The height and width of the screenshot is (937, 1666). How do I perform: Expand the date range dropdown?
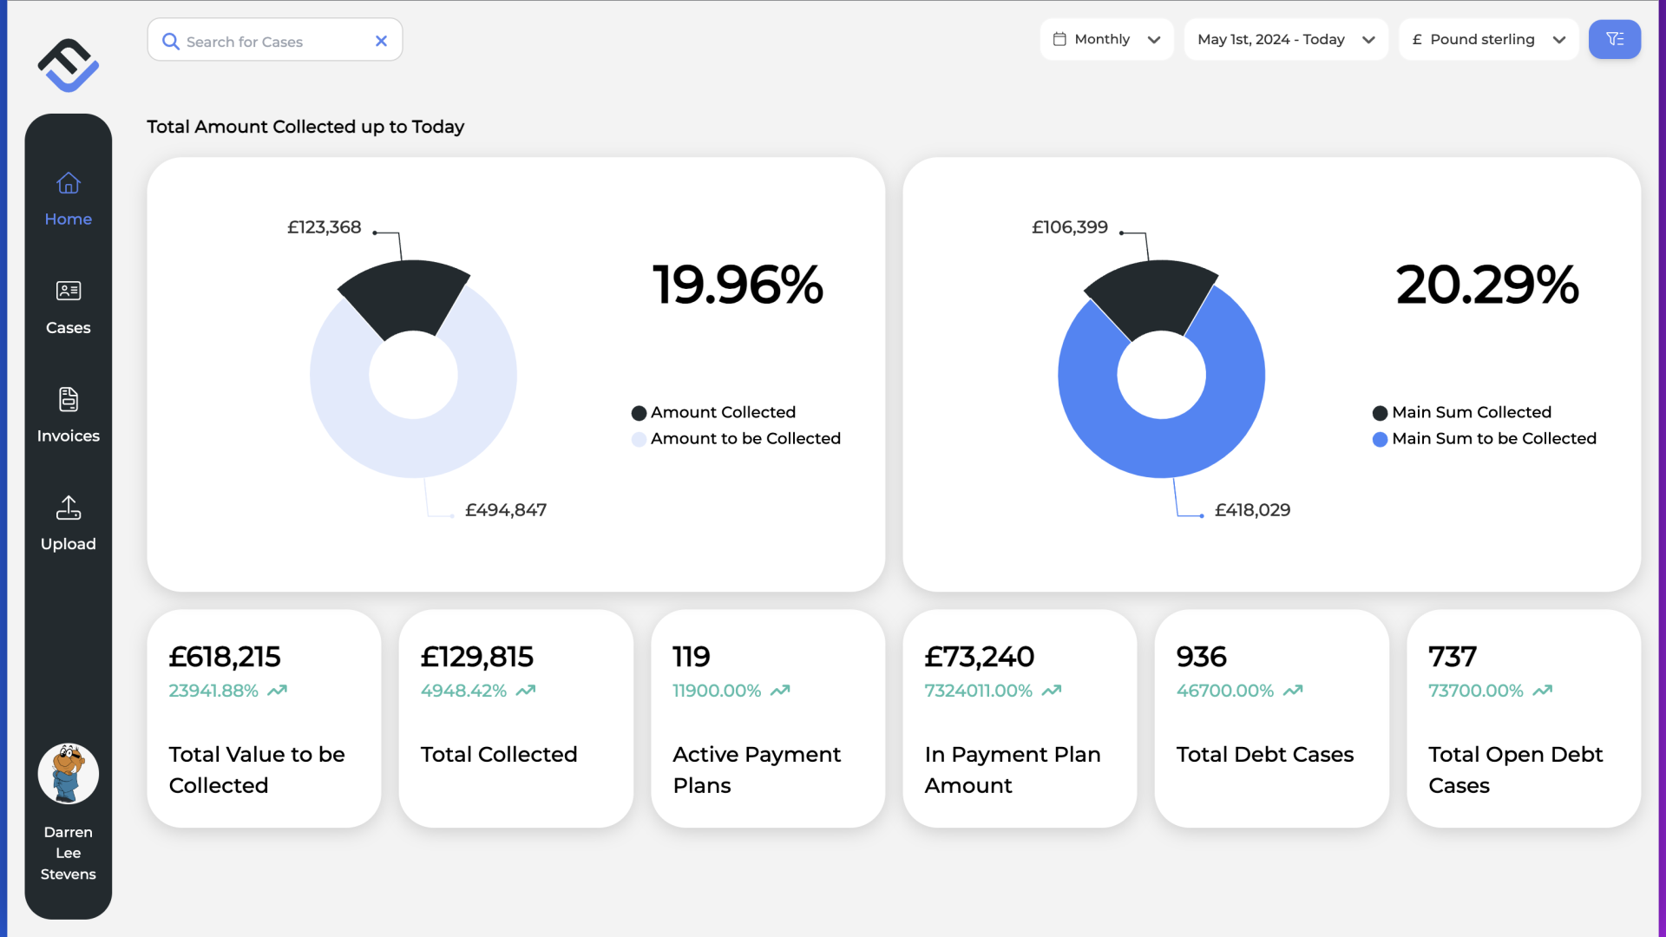click(x=1286, y=39)
